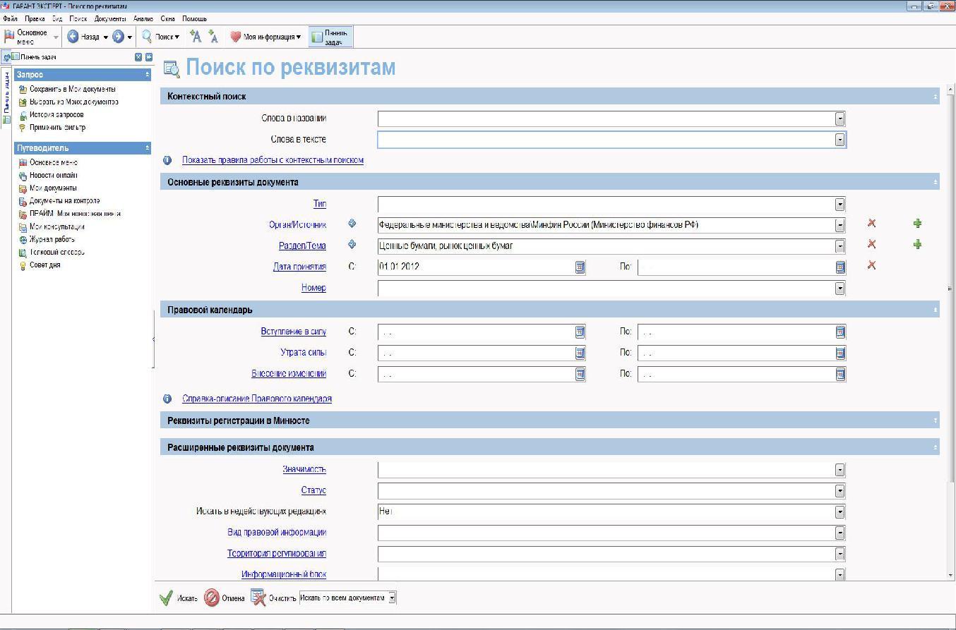Open the Вид menu
Viewport: 956px width, 630px height.
pos(57,18)
